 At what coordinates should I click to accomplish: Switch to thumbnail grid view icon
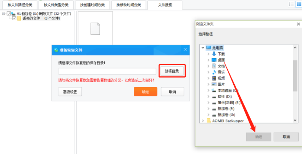tap(299, 4)
